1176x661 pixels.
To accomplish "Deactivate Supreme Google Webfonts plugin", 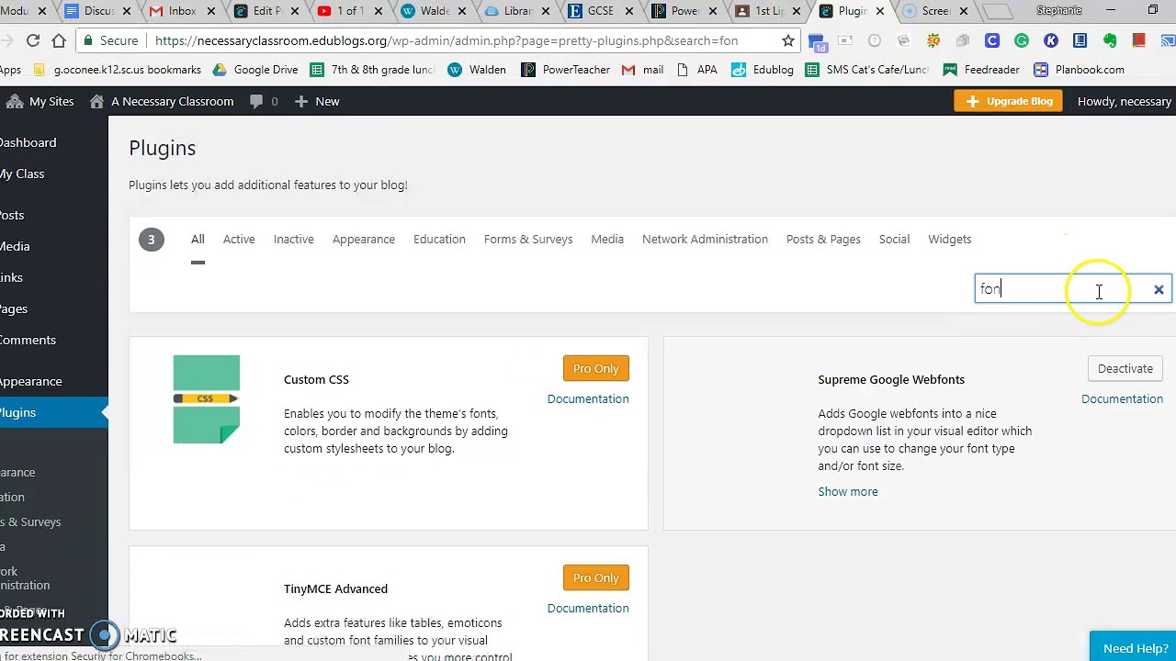I will 1125,368.
